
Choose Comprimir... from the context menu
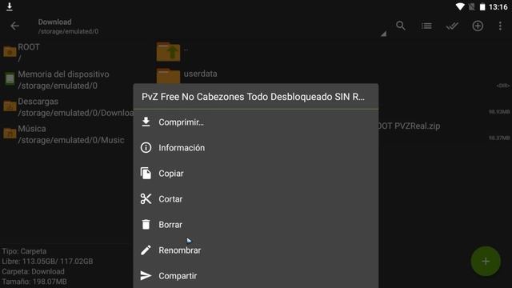(x=256, y=122)
